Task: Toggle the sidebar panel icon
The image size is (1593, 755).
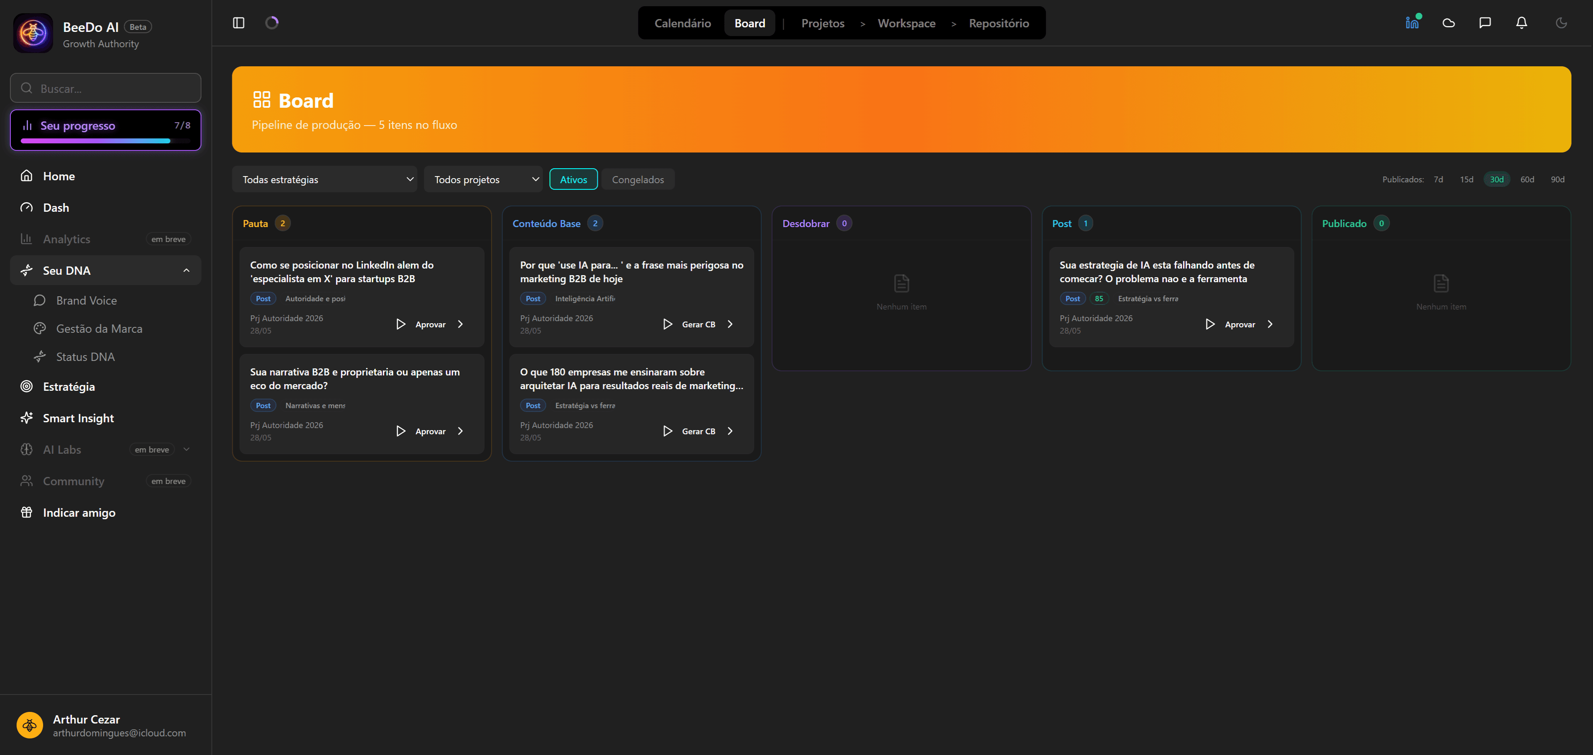Action: click(239, 23)
